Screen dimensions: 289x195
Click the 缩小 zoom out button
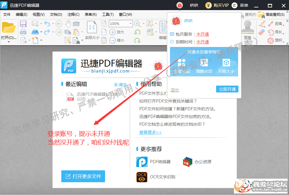point(117,40)
